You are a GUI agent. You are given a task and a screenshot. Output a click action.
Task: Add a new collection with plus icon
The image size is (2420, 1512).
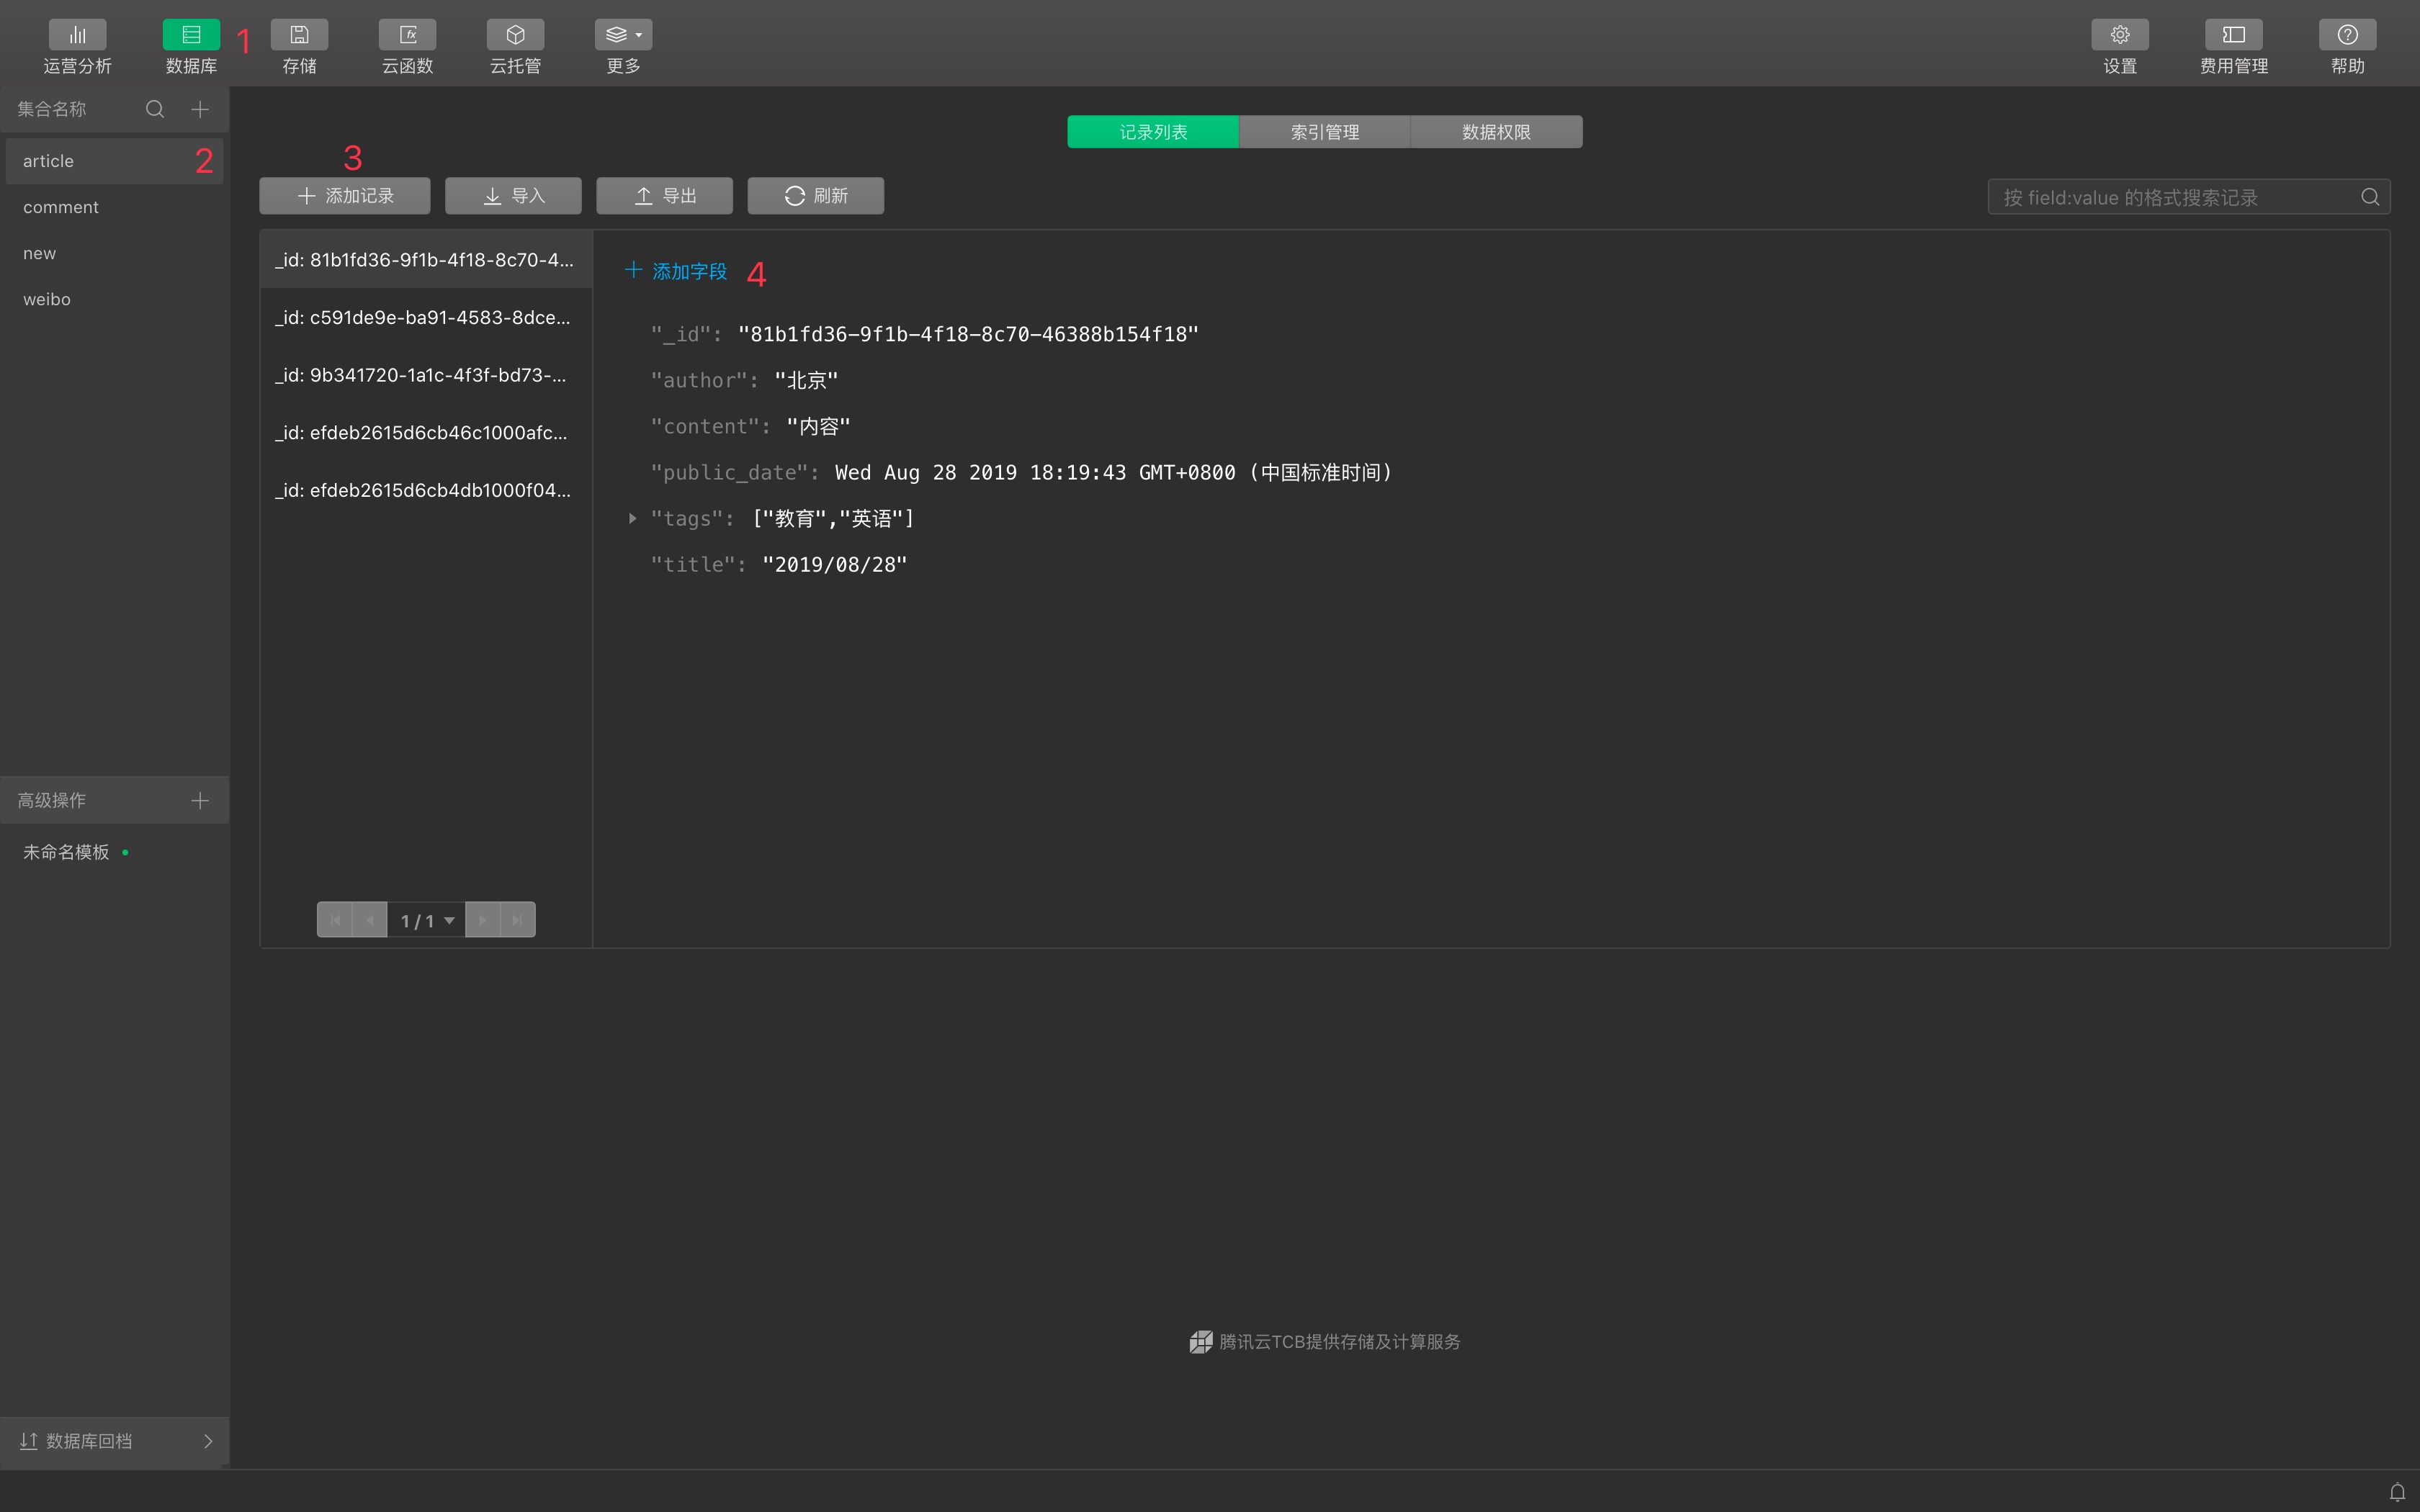pyautogui.click(x=200, y=109)
